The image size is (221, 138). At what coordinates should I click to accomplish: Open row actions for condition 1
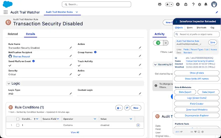(x=138, y=125)
